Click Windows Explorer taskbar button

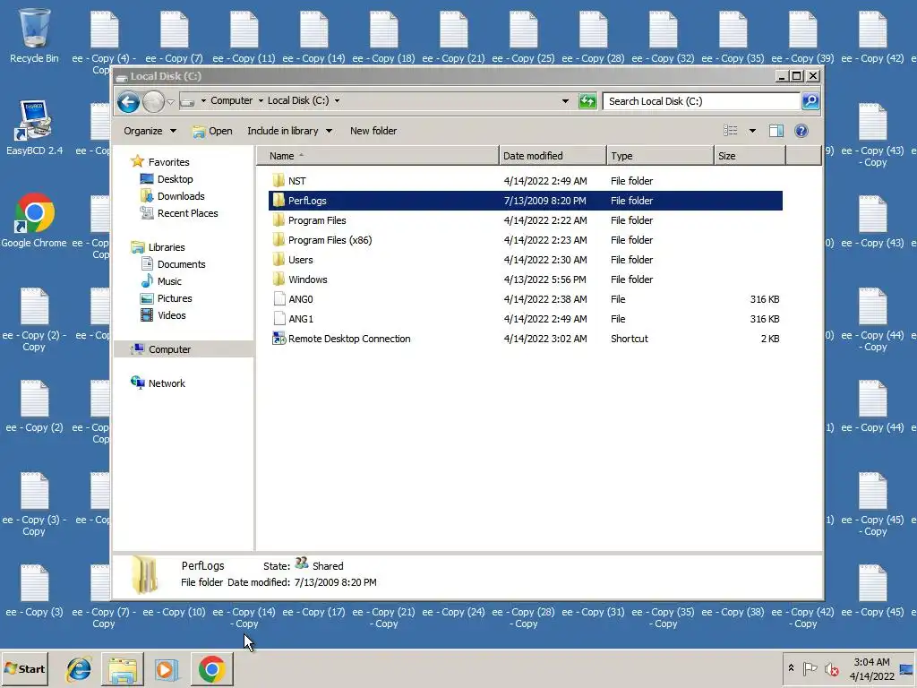click(x=123, y=669)
